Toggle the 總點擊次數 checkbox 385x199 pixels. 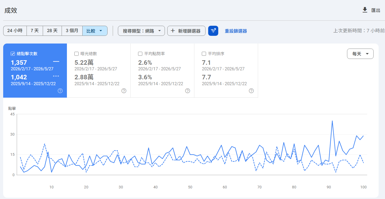tap(13, 54)
